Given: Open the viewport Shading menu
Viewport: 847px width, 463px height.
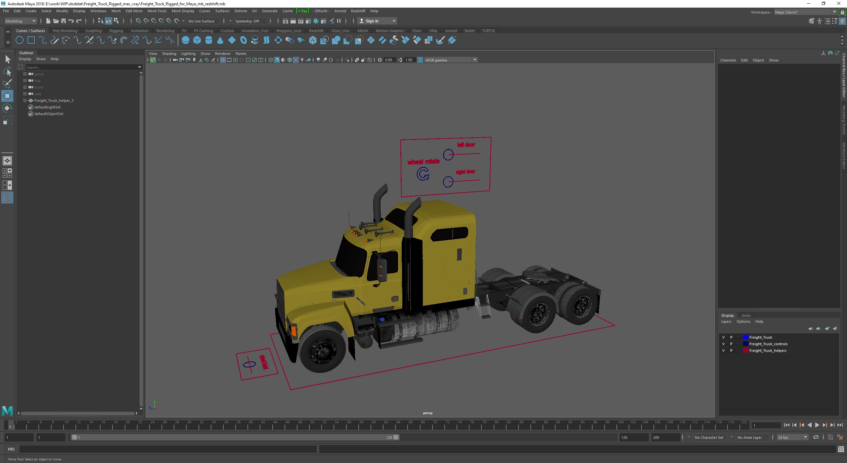Looking at the screenshot, I should [169, 54].
